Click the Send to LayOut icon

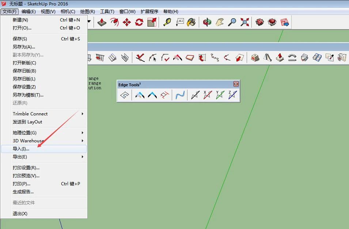[284, 22]
